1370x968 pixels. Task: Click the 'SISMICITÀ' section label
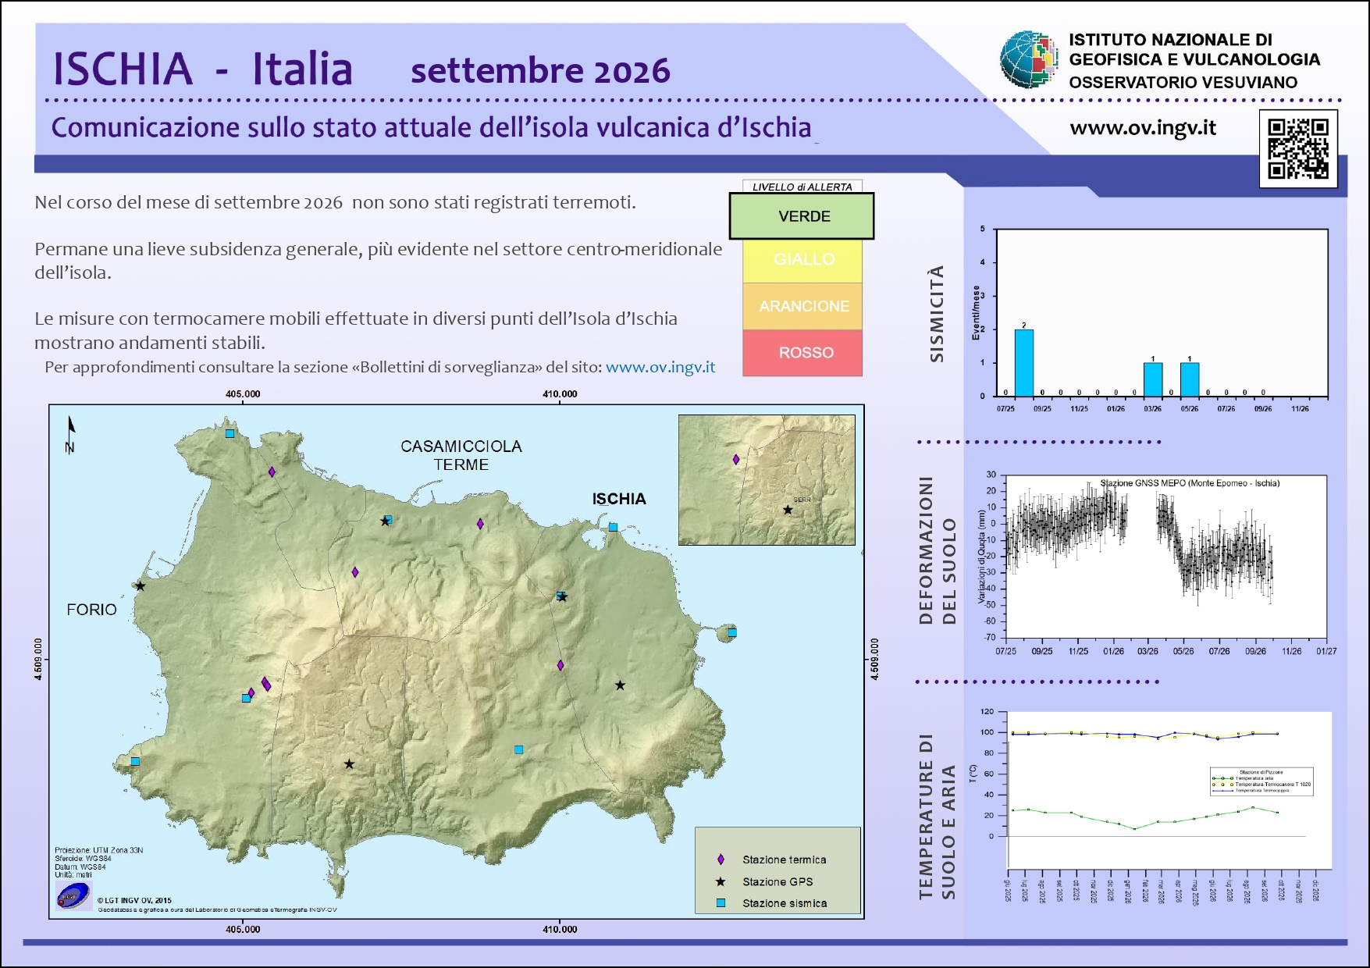point(937,313)
